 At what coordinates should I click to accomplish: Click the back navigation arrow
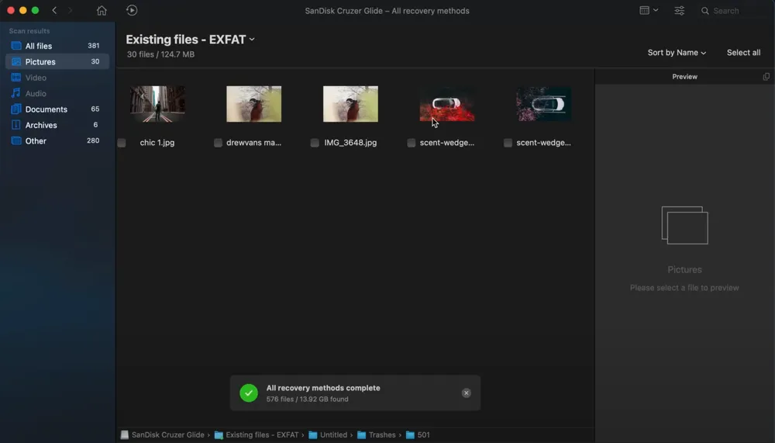[x=54, y=10]
